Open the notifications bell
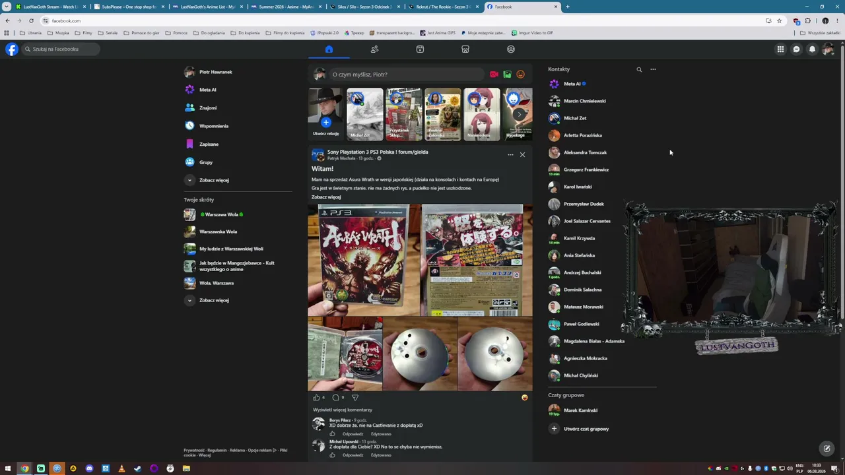Viewport: 845px width, 475px height. coord(812,49)
